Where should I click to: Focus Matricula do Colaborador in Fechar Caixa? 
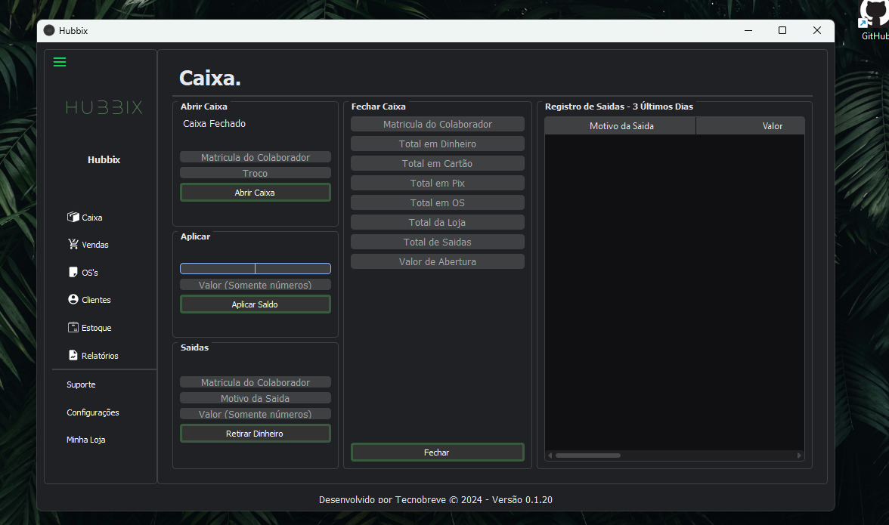click(x=437, y=124)
